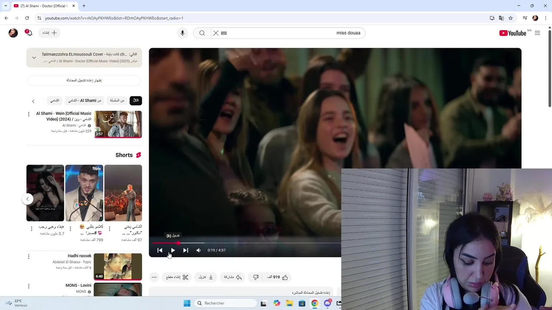Start voice search with the microphone icon
This screenshot has height=310, width=552.
[182, 33]
